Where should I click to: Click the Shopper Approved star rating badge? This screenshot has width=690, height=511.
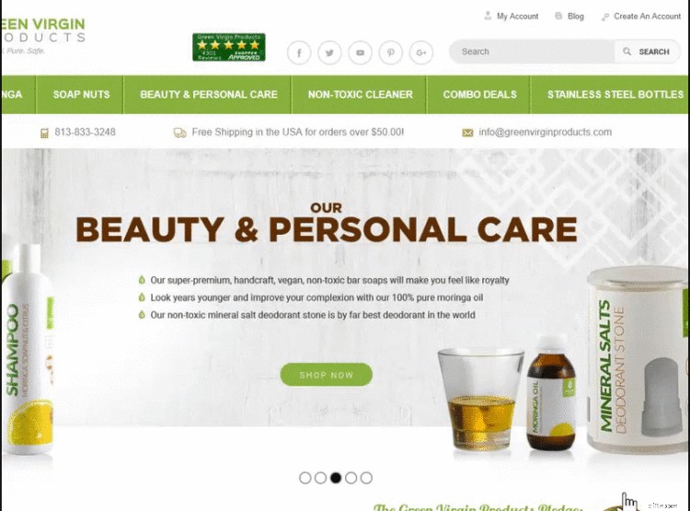coord(229,47)
